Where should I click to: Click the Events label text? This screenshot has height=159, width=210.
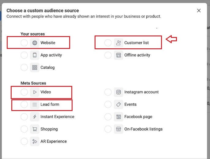[x=130, y=105]
